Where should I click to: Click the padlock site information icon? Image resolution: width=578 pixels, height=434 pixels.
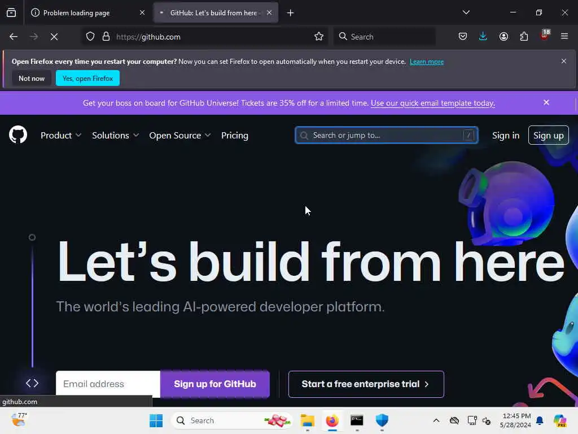106,37
